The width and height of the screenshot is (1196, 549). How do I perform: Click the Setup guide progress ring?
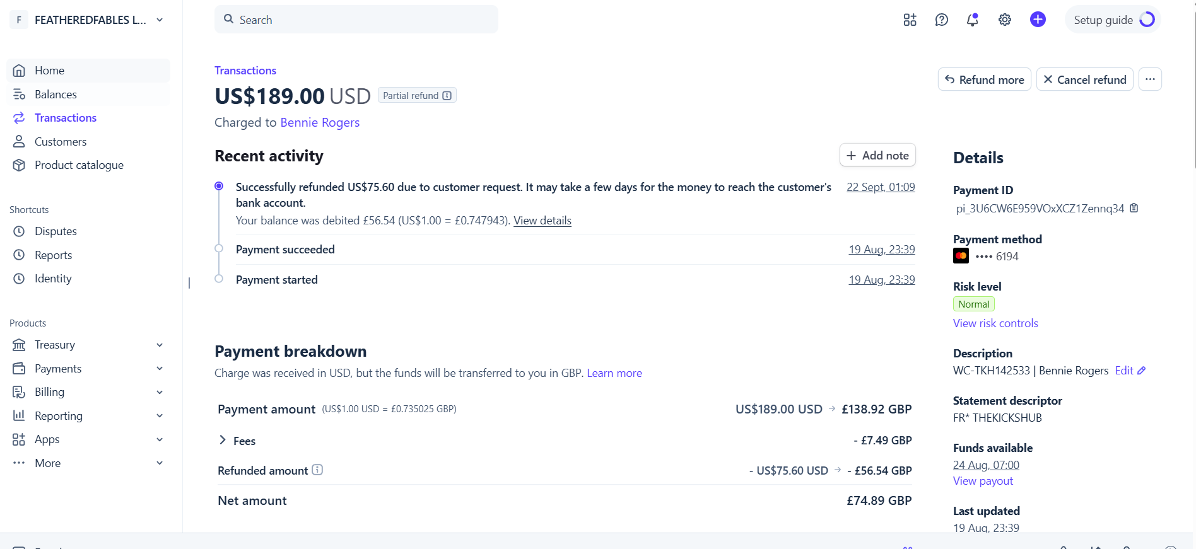[x=1147, y=20]
